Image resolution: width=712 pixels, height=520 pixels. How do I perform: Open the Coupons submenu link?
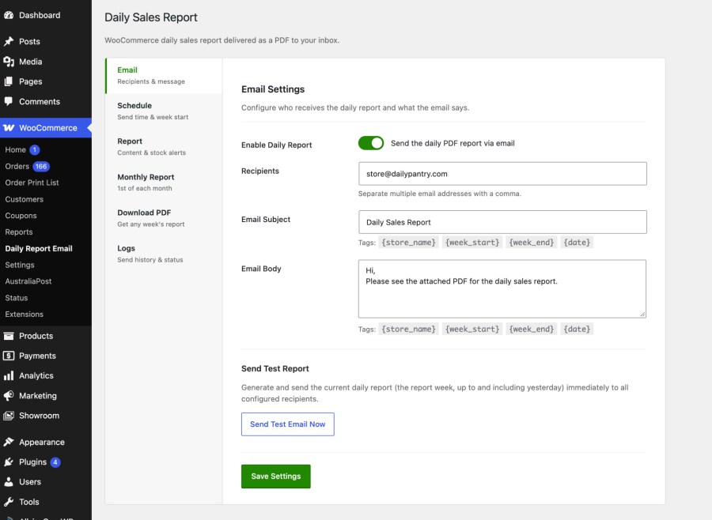pos(21,216)
